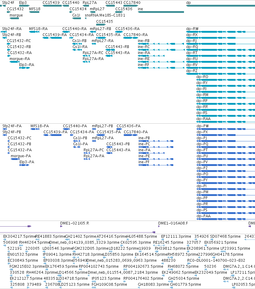Select the GH18083.3prime EST label

click(x=153, y=284)
